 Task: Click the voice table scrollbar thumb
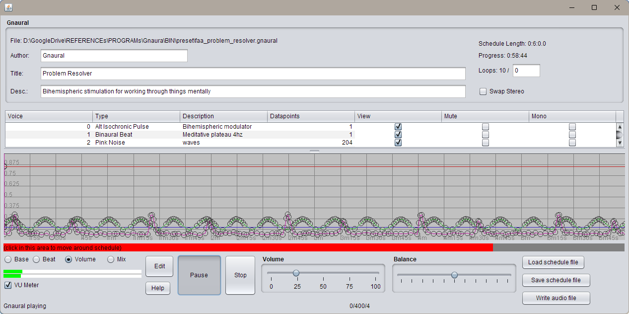coord(620,135)
